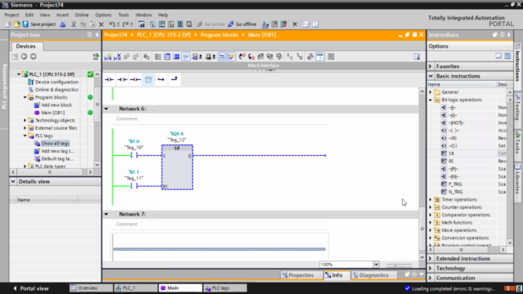The width and height of the screenshot is (523, 294).
Task: Click the open branch icon in favorites bar
Action: [161, 80]
